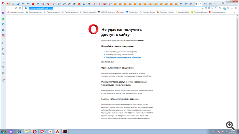The height and width of the screenshot is (134, 239).
Task: Open the sidebar wallet/news panel icon
Action: click(3, 54)
